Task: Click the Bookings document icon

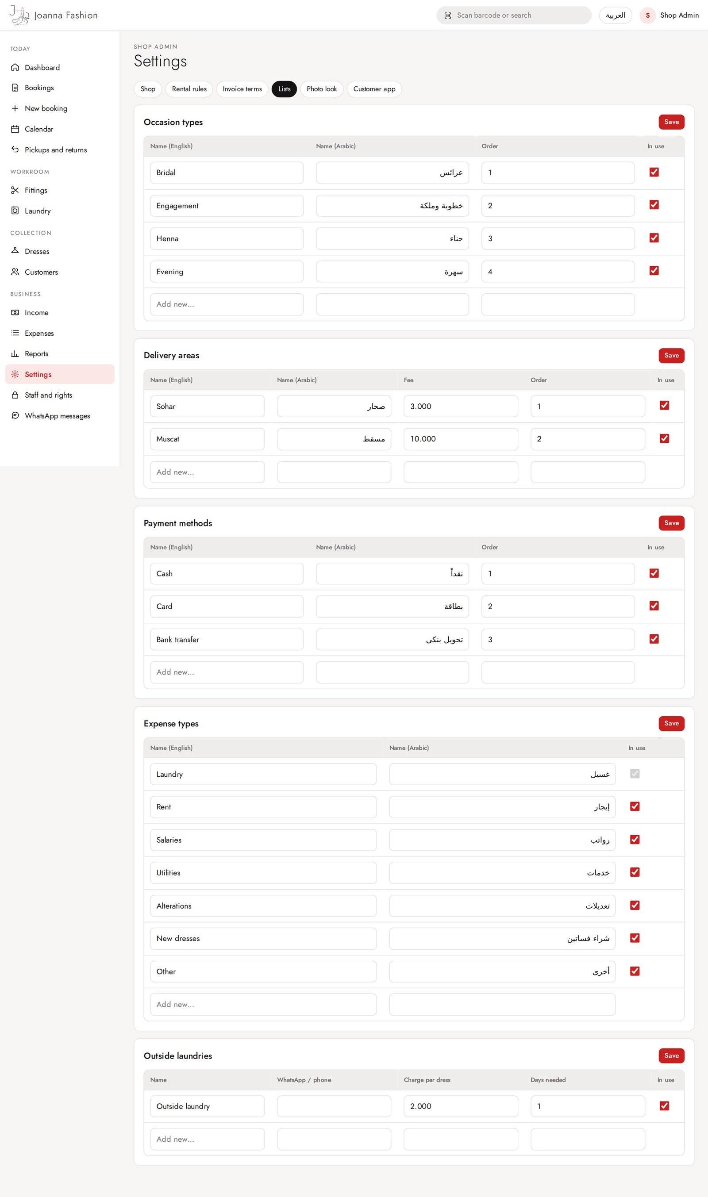Action: coord(15,88)
